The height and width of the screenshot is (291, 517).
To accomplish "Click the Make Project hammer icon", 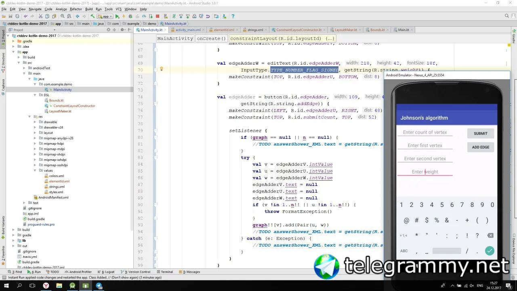I will pos(92,17).
